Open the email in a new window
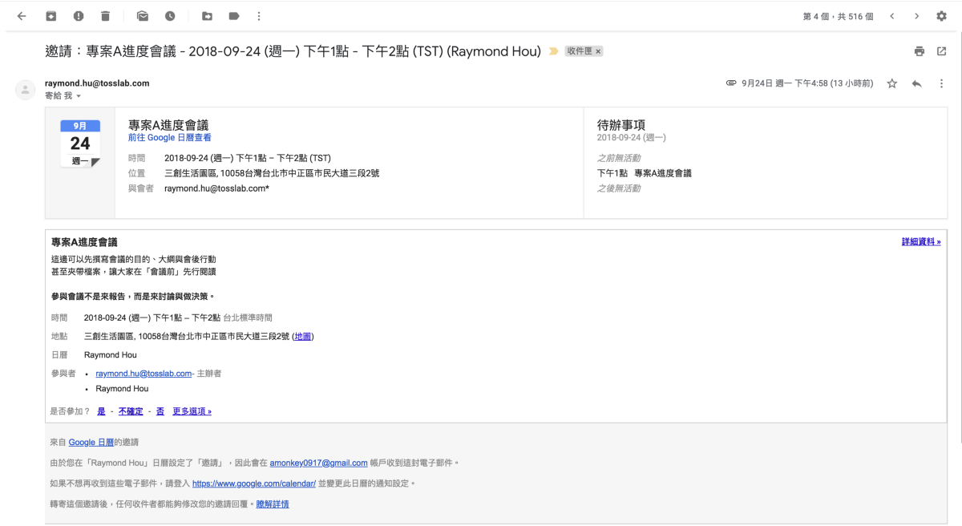This screenshot has width=962, height=526. click(942, 51)
